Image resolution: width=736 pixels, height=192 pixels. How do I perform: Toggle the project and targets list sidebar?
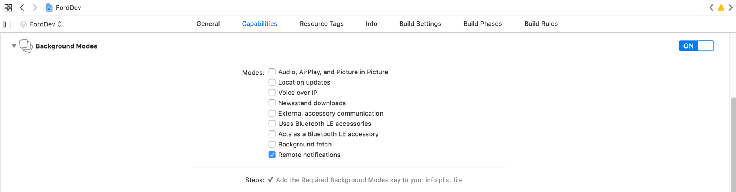(x=8, y=24)
